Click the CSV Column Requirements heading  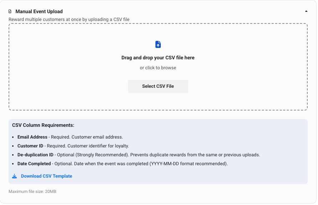point(43,125)
